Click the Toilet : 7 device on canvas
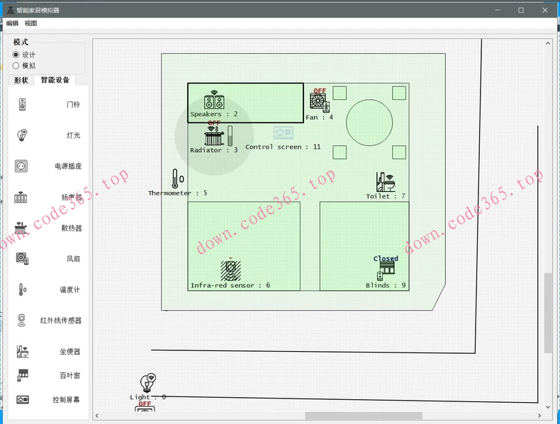Screen dimensions: 560x424 (x=386, y=182)
